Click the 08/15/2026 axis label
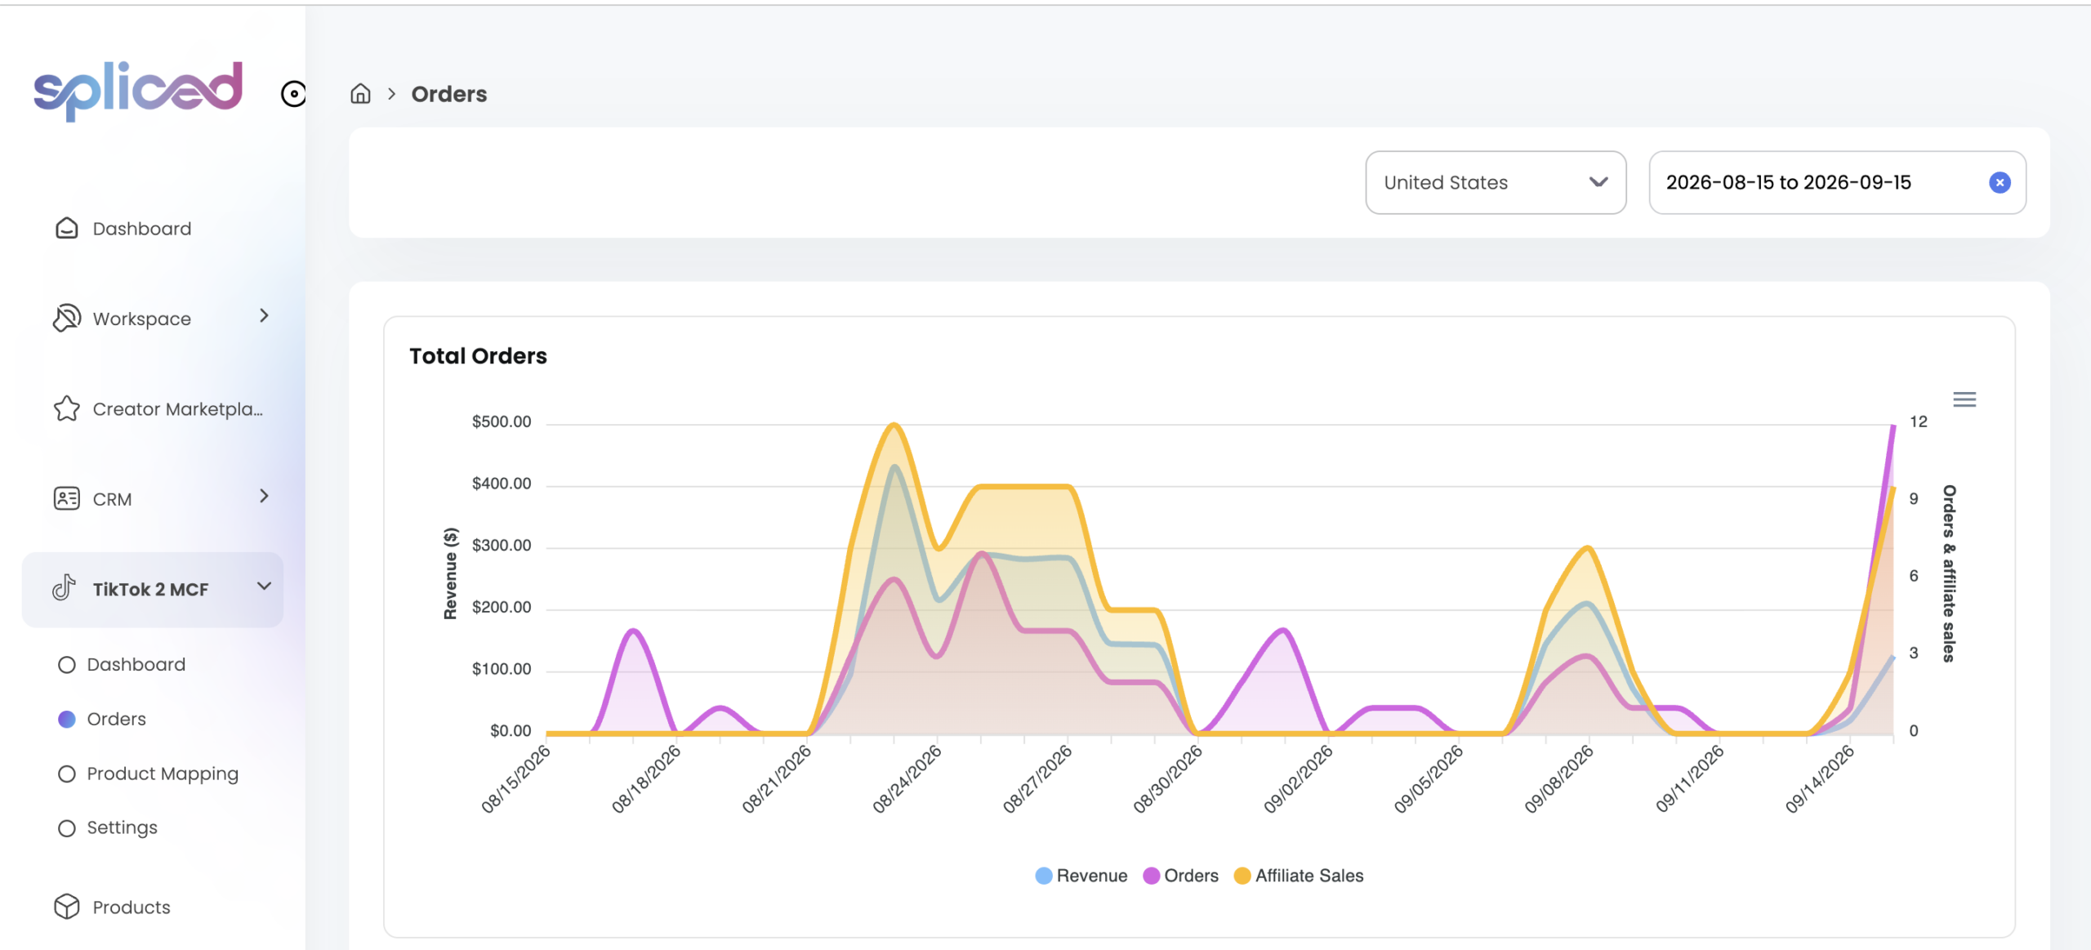 pos(515,779)
